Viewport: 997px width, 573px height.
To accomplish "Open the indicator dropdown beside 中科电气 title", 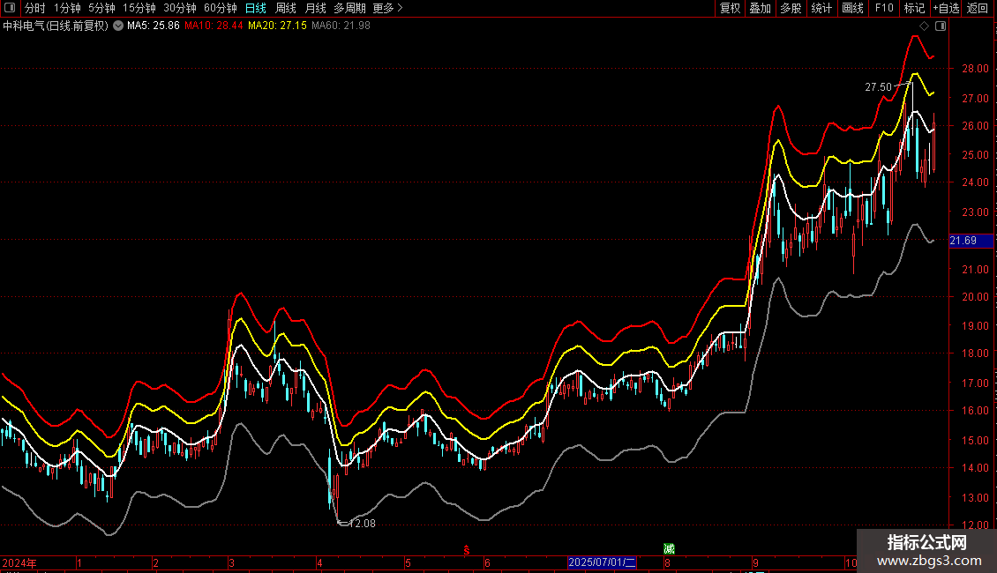I will (x=118, y=26).
